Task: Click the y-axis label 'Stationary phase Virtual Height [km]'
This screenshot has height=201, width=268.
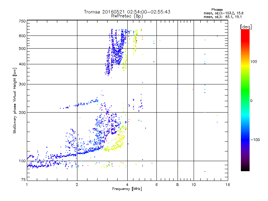Action: tap(15, 100)
